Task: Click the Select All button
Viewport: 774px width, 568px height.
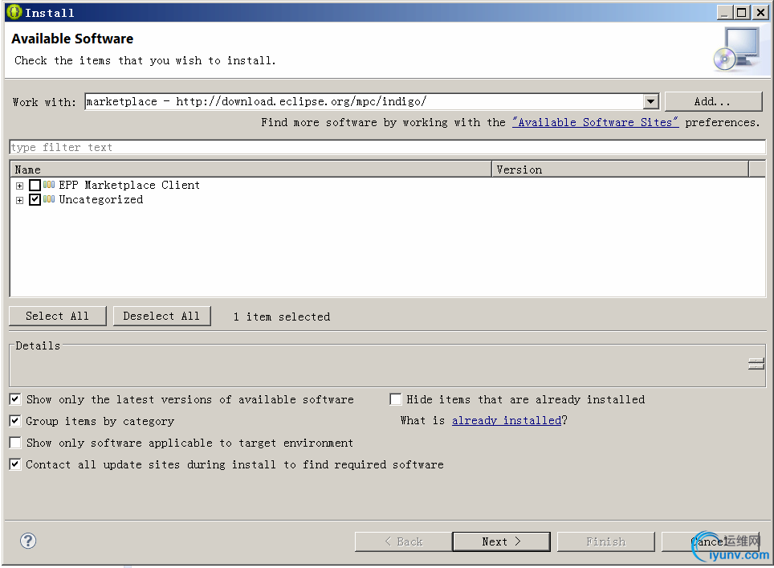Action: [x=57, y=316]
